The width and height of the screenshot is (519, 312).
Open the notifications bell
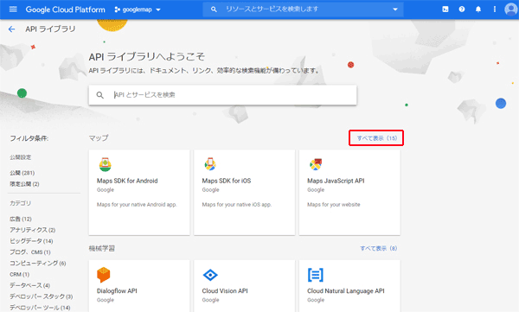(x=478, y=10)
